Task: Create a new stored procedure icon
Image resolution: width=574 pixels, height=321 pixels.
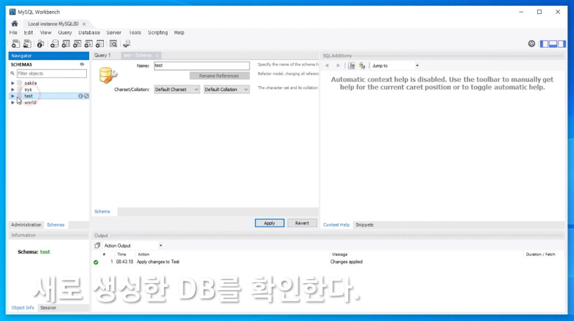Action: coord(89,44)
